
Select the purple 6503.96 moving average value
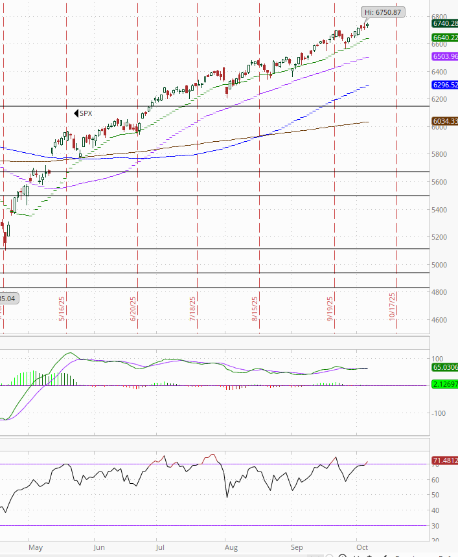[x=445, y=56]
